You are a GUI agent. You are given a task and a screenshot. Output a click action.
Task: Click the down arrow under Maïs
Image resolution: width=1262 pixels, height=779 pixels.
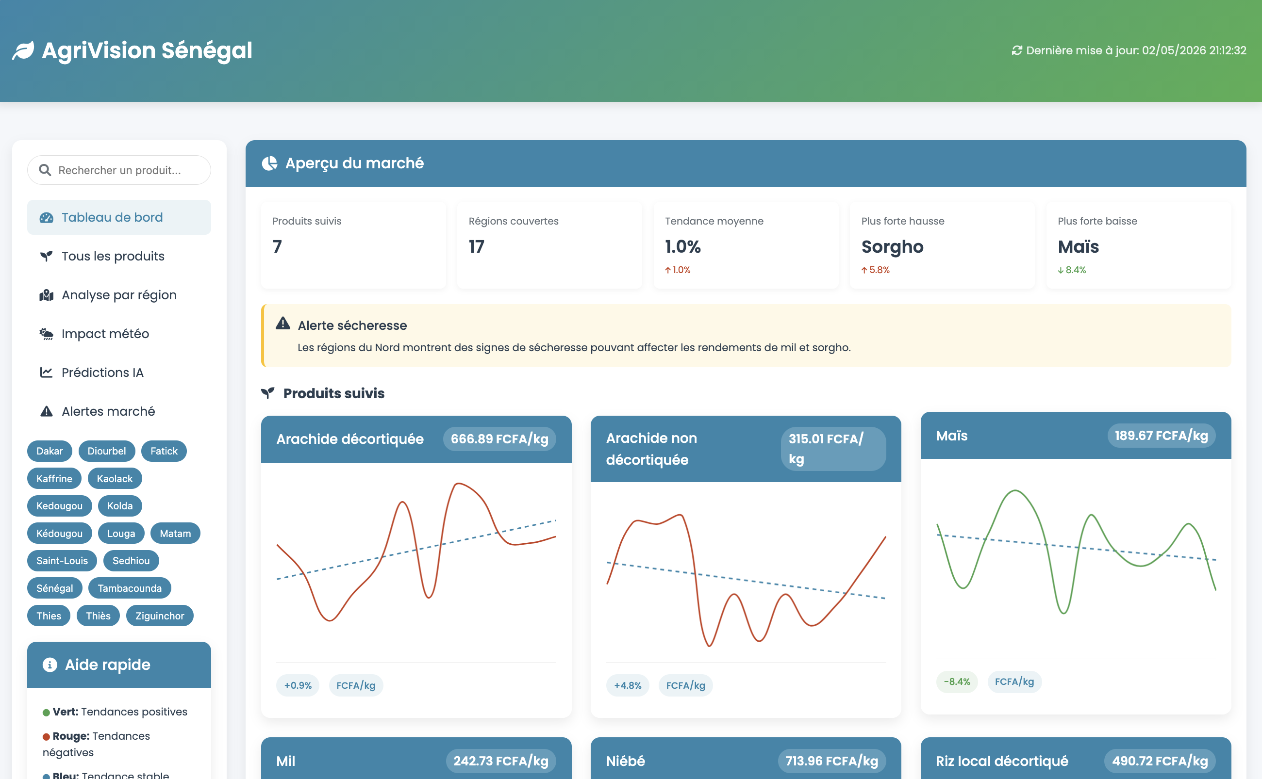coord(1061,270)
